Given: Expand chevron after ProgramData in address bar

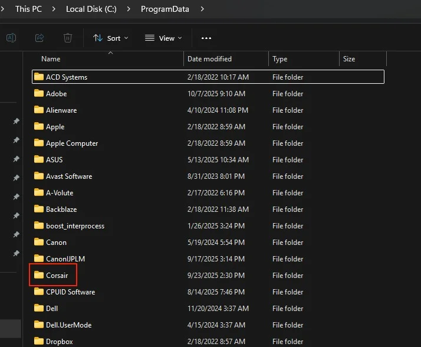Looking at the screenshot, I should point(203,9).
